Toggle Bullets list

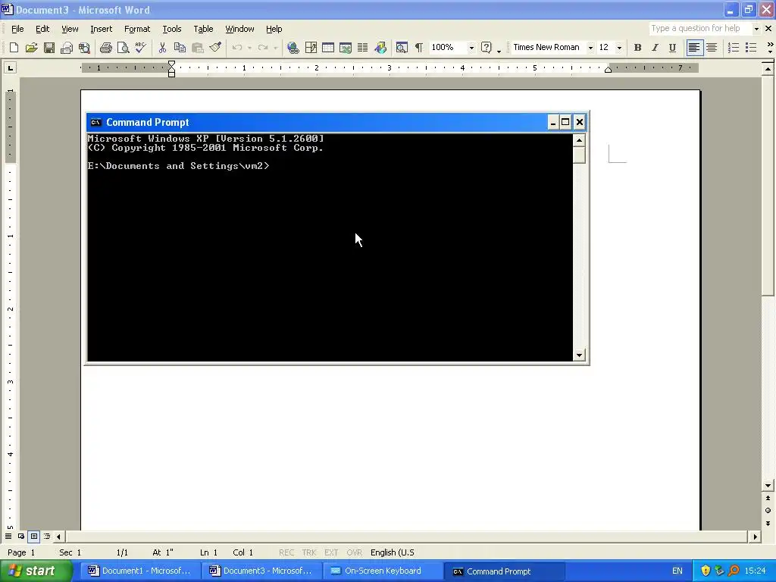pyautogui.click(x=751, y=48)
